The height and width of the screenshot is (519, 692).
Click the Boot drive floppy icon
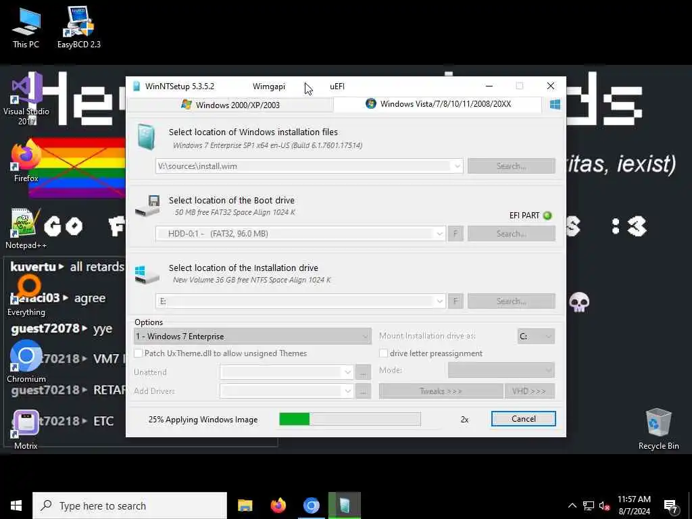pos(147,205)
